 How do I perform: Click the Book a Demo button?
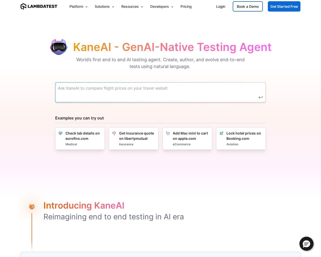tap(248, 6)
